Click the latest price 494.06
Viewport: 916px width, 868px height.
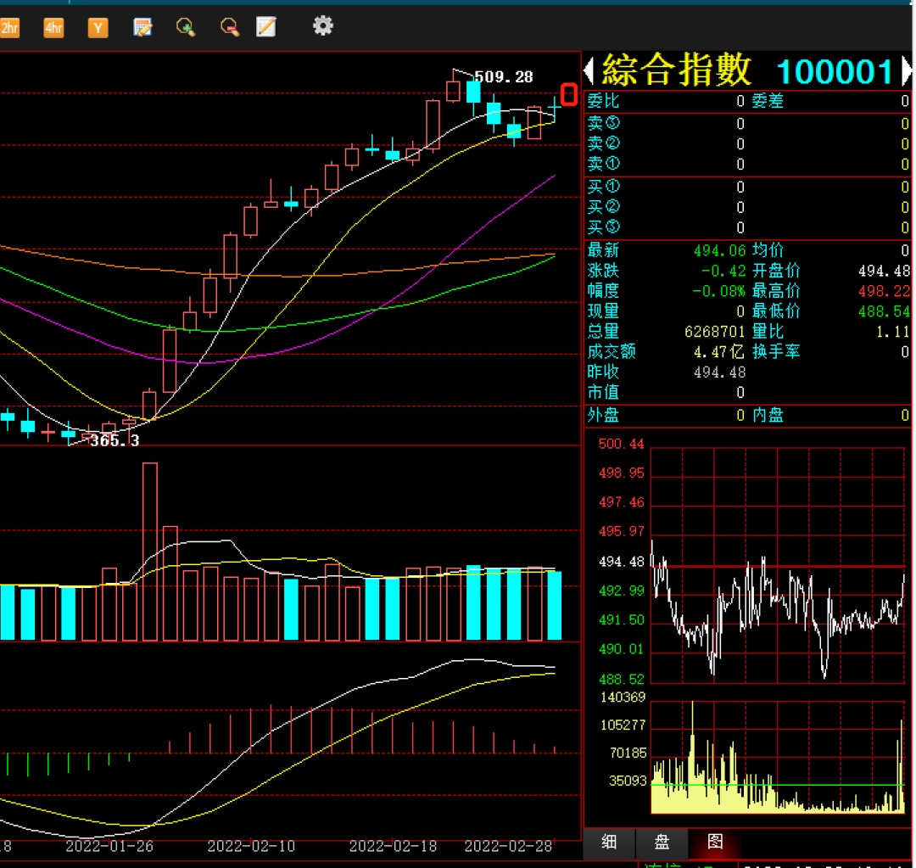click(x=720, y=251)
